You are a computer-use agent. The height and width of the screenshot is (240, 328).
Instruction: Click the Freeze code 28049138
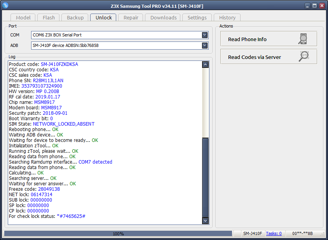(49, 189)
